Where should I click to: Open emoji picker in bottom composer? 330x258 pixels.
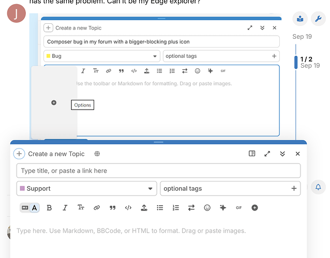[x=207, y=208]
